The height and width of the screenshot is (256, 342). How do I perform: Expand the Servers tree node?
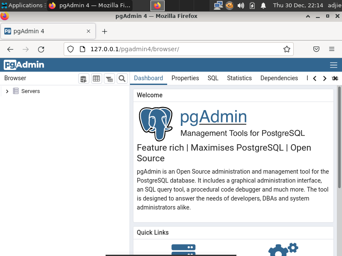point(7,91)
